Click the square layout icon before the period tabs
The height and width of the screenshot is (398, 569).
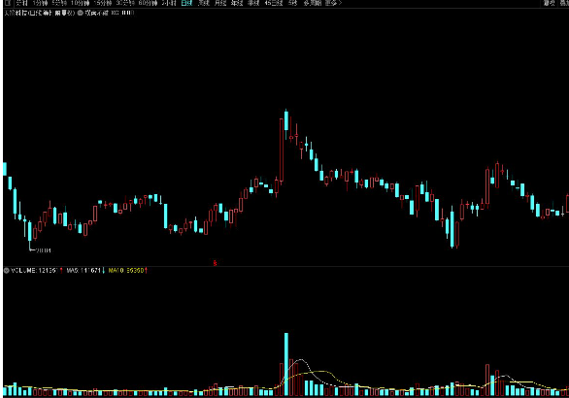[8, 3]
